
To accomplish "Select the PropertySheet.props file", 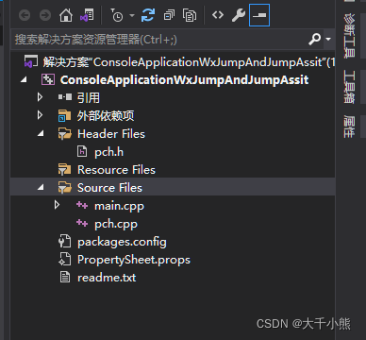I will [x=134, y=260].
